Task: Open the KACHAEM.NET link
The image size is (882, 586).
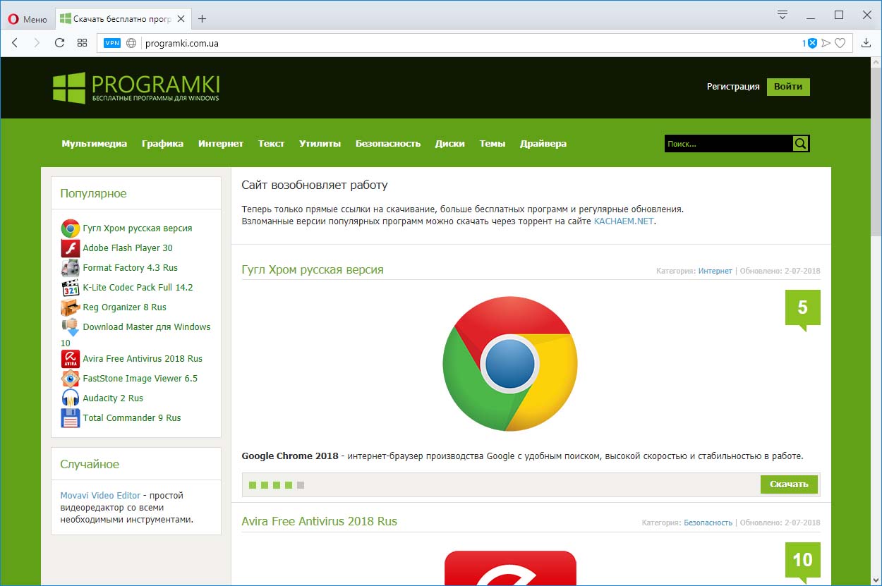Action: point(624,221)
